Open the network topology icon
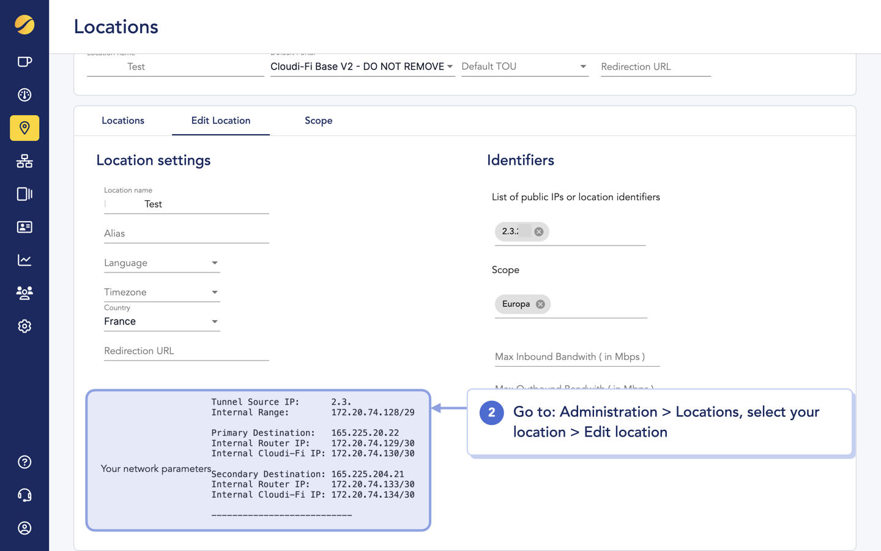This screenshot has width=881, height=551. point(24,161)
